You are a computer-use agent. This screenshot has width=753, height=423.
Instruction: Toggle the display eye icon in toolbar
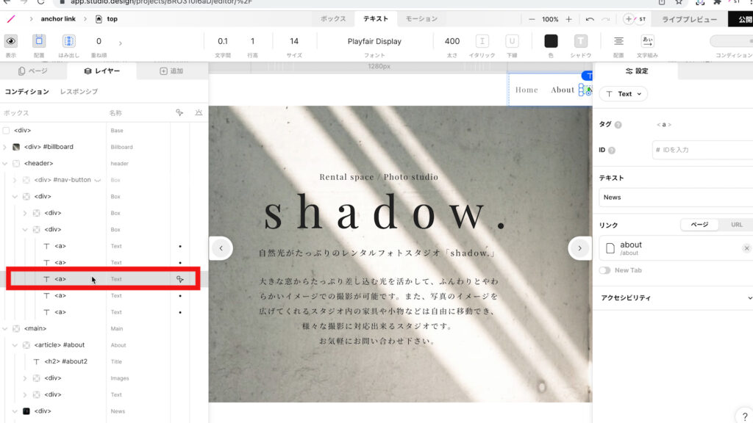pos(10,41)
